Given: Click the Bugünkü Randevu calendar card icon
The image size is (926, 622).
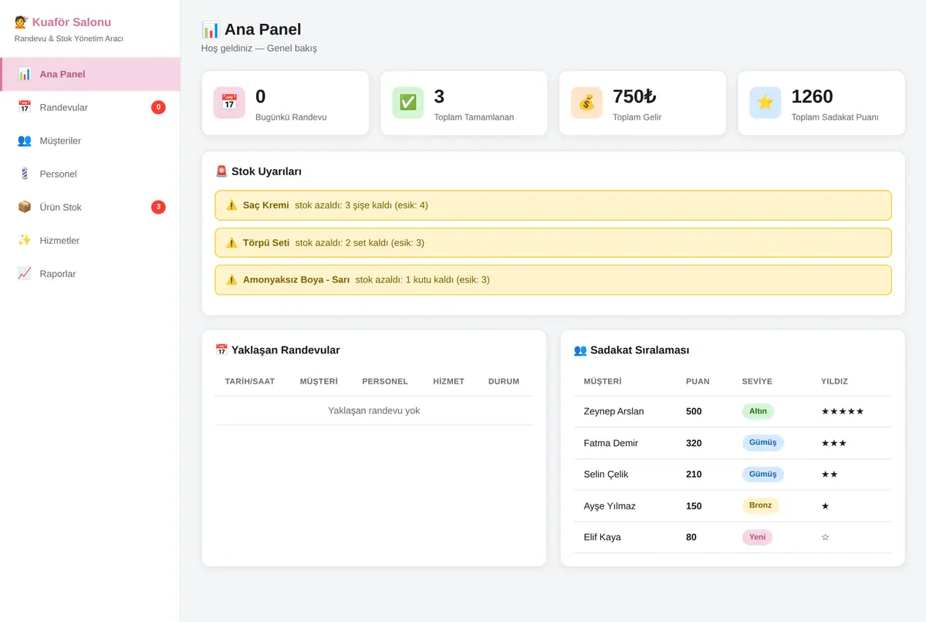Looking at the screenshot, I should (x=229, y=103).
